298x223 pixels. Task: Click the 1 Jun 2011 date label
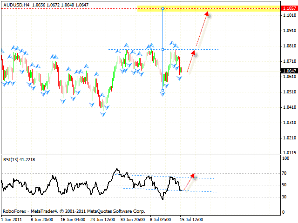[11, 218]
